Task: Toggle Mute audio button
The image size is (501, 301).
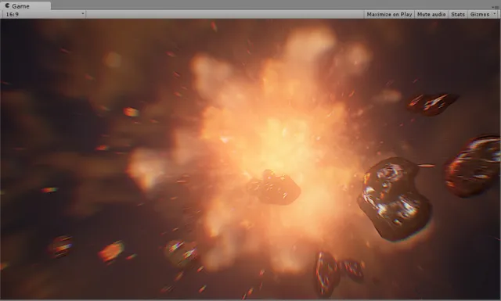Action: coord(431,14)
